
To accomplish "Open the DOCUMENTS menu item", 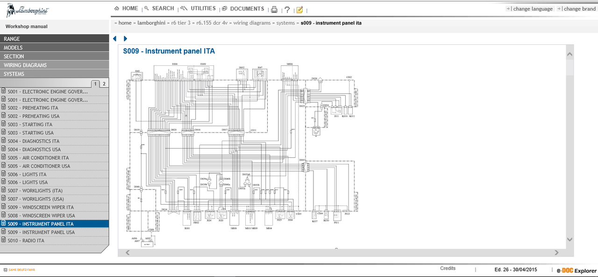I will pos(243,8).
